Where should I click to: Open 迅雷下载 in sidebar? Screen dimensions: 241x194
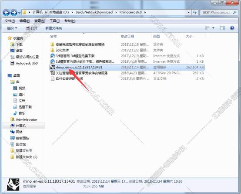click(x=25, y=107)
